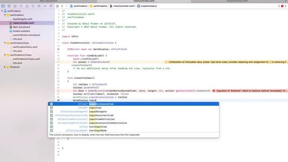The width and height of the screenshot is (288, 162).
Task: Open swiftiindemo folder in jump bar
Action: [x=99, y=6]
